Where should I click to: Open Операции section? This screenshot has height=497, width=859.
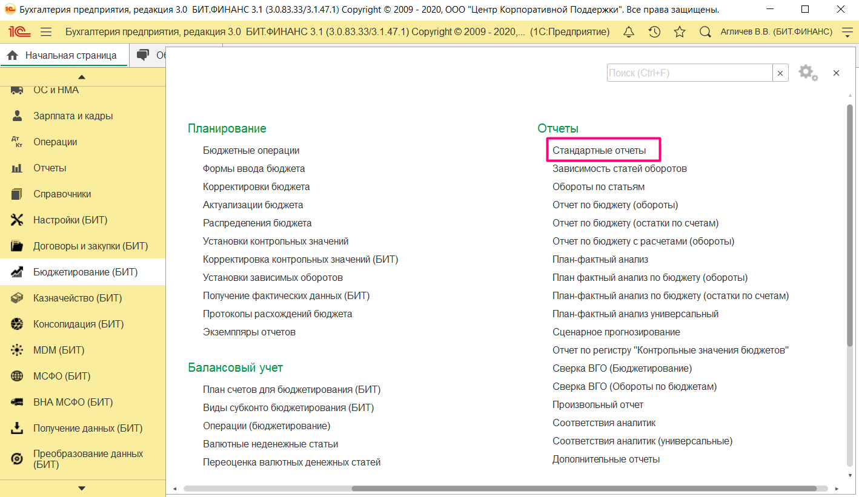82,142
